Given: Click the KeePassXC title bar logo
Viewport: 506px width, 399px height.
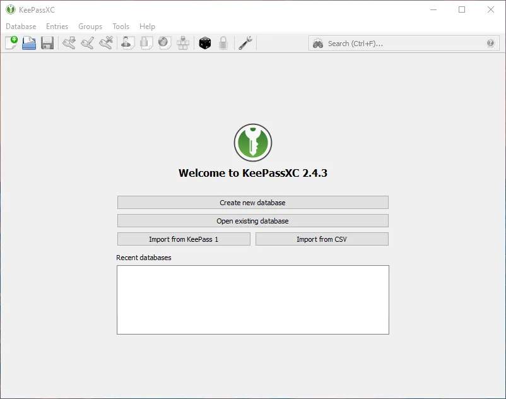Looking at the screenshot, I should 11,9.
